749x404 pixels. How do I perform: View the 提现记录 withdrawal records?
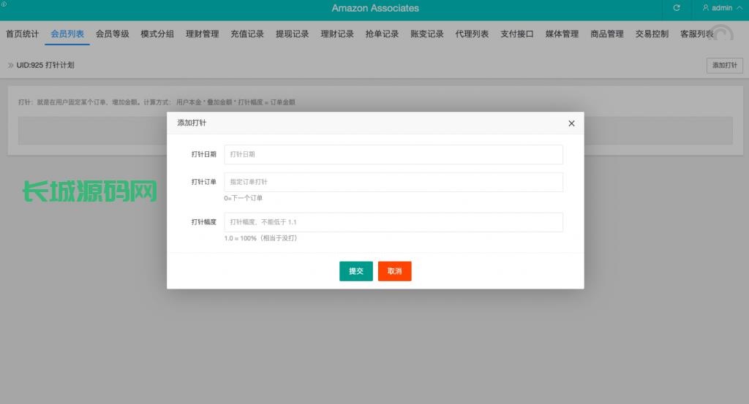pos(293,34)
